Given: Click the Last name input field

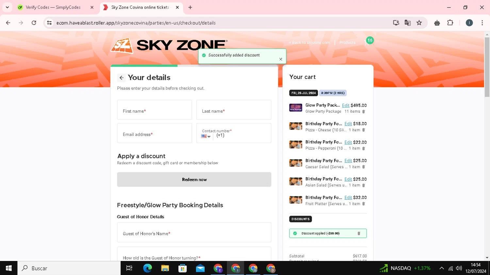Looking at the screenshot, I should [234, 110].
